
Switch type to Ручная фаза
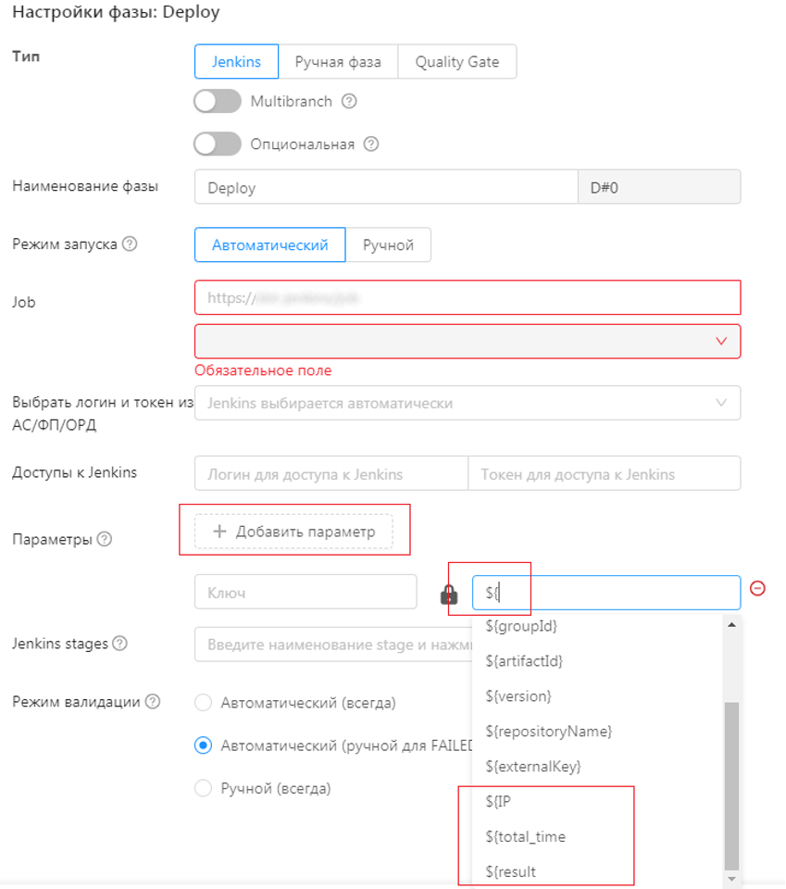[x=338, y=62]
